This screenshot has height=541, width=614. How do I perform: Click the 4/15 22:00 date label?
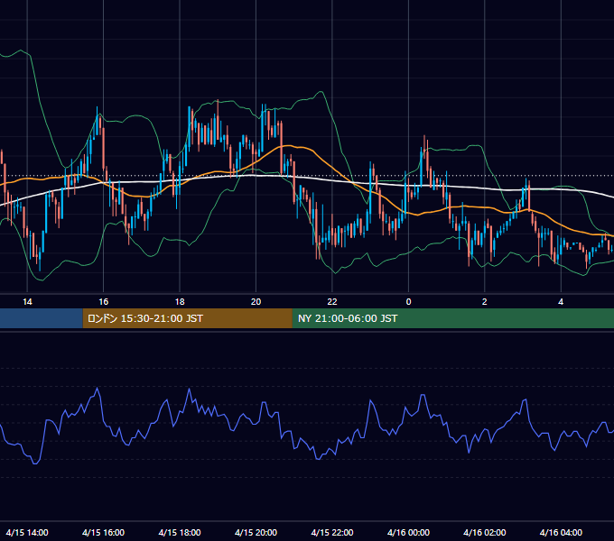(x=332, y=532)
